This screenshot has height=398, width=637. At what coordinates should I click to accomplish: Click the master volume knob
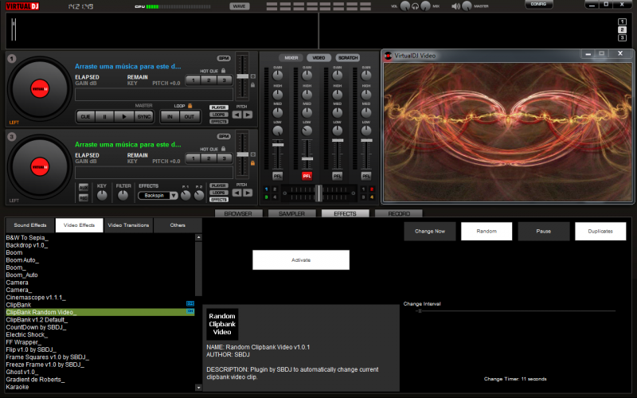pos(467,6)
